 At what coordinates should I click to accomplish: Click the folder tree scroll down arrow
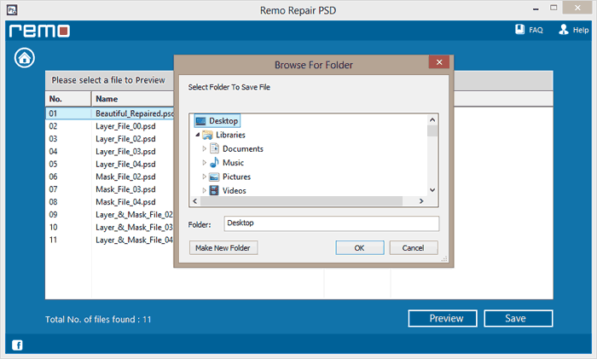[x=432, y=190]
